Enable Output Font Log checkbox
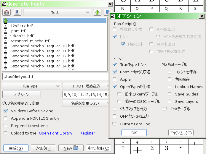206x154 pixels. click(114, 124)
